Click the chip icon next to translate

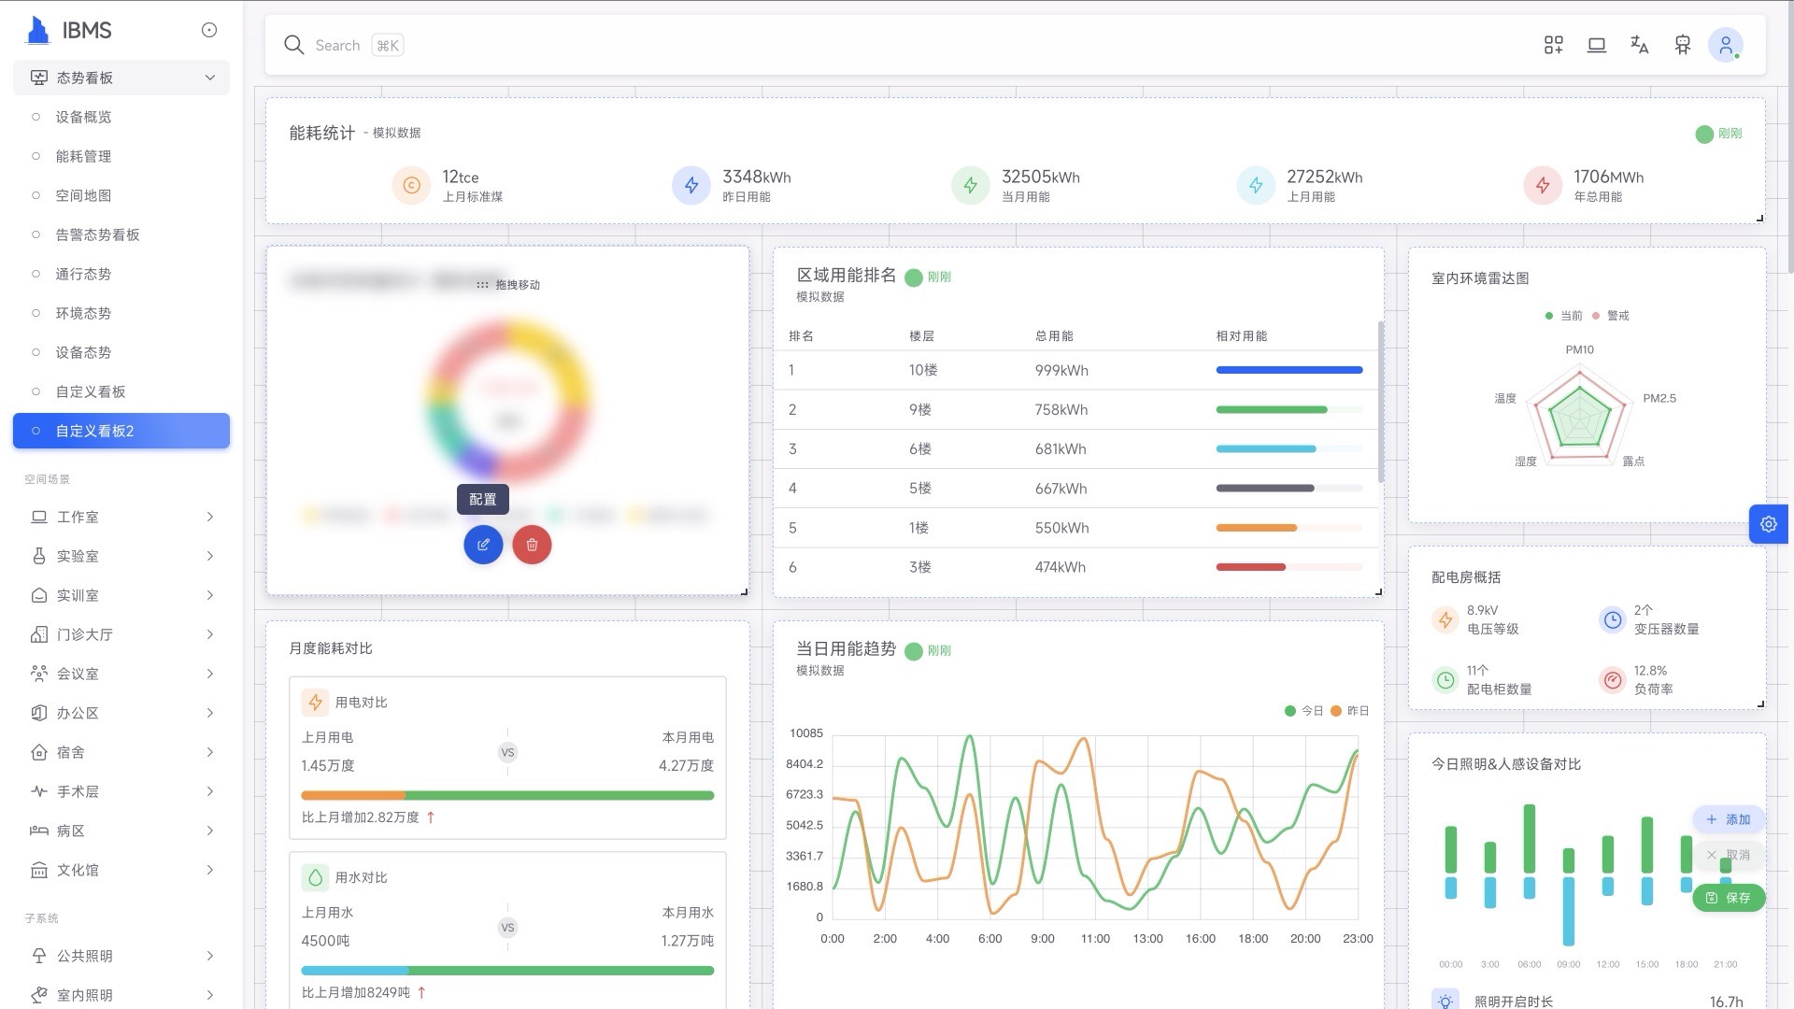click(1682, 45)
